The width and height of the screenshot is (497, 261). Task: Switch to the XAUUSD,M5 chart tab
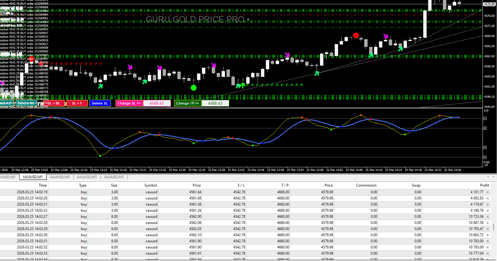click(x=60, y=177)
